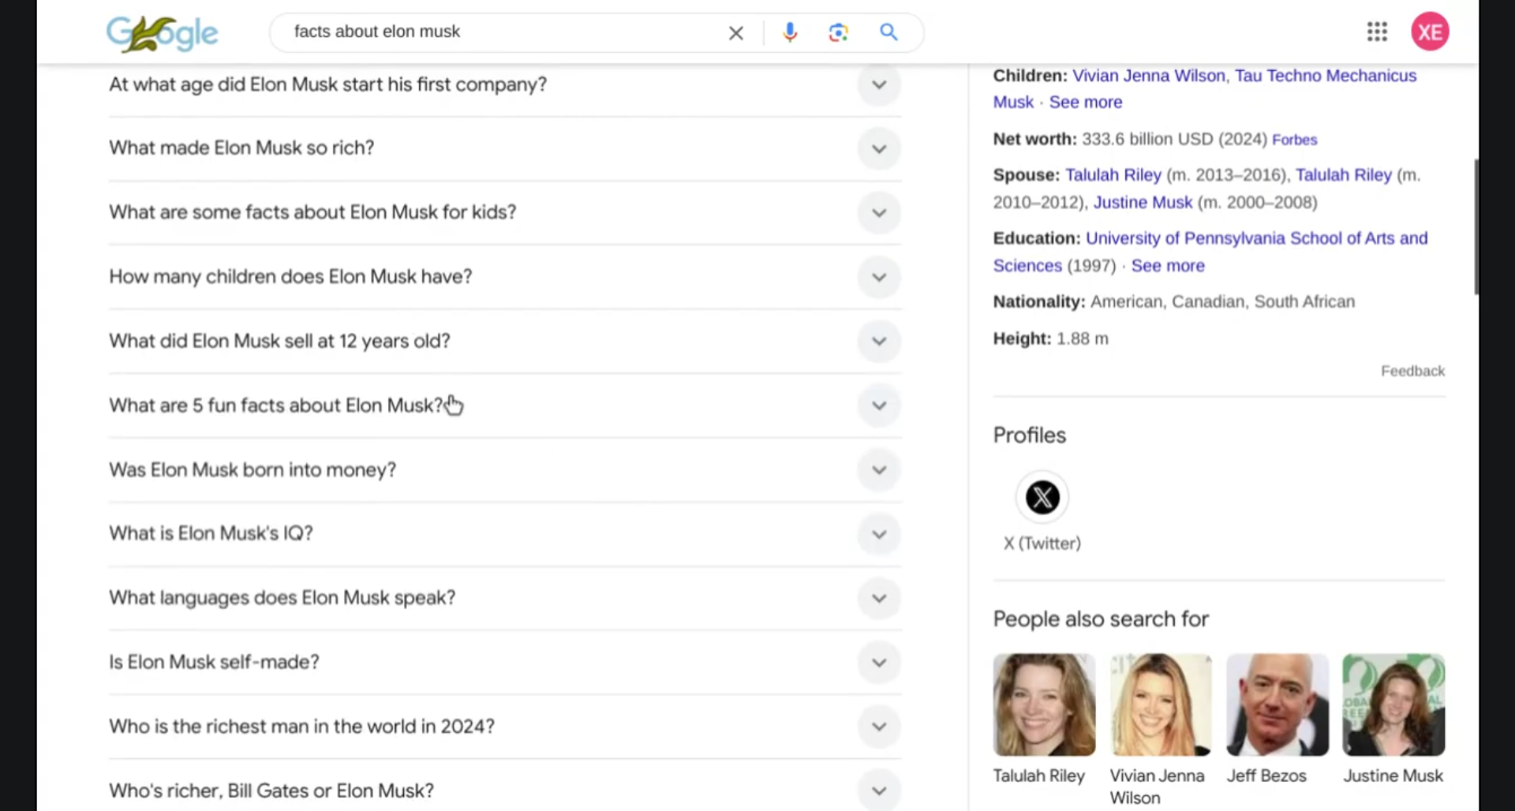Open the XE account avatar menu
This screenshot has height=811, width=1515.
click(x=1430, y=32)
